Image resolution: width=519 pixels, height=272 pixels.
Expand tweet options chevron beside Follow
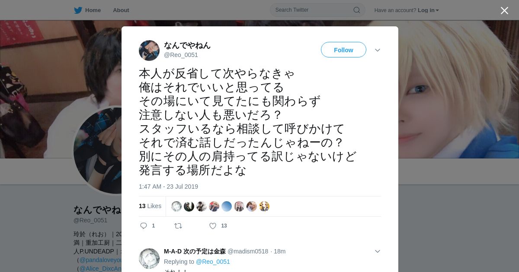coord(378,50)
